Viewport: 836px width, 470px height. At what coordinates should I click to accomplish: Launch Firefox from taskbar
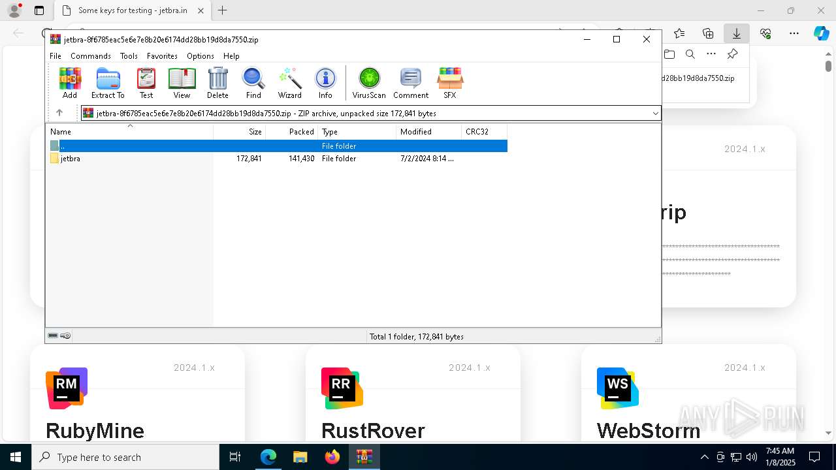(332, 457)
